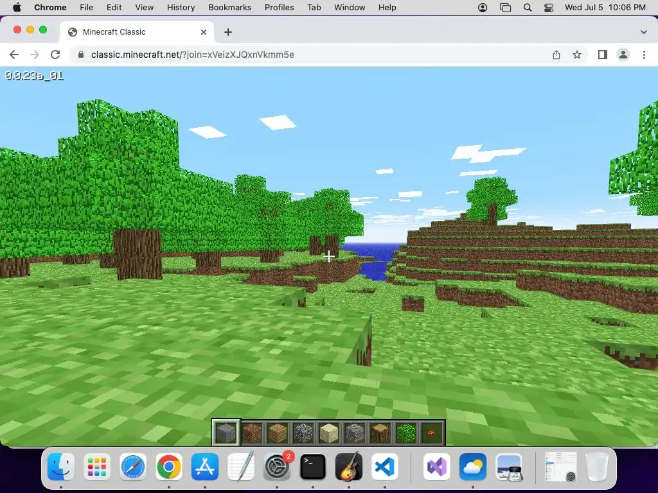Select the dirt block in the hotbar
Image resolution: width=658 pixels, height=493 pixels.
pos(252,432)
